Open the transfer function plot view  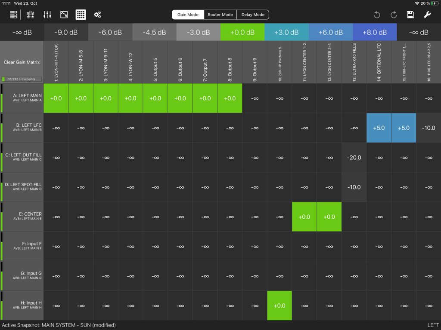tap(64, 14)
